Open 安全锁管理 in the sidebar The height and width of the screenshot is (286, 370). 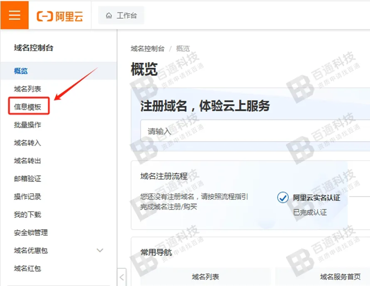pyautogui.click(x=31, y=232)
